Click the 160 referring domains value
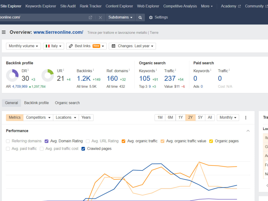The width and height of the screenshot is (268, 201). pos(112,79)
